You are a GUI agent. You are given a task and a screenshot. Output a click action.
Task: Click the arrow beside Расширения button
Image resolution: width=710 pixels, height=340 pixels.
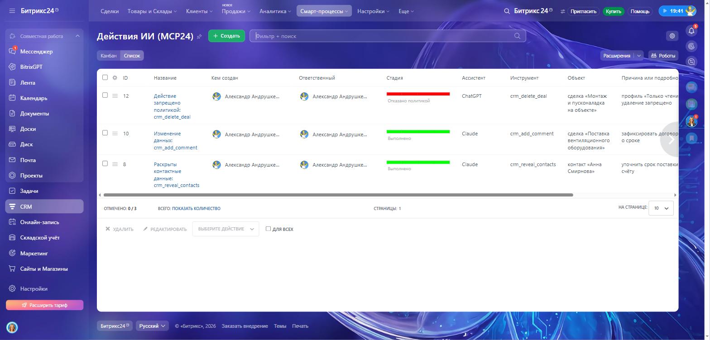(x=639, y=56)
